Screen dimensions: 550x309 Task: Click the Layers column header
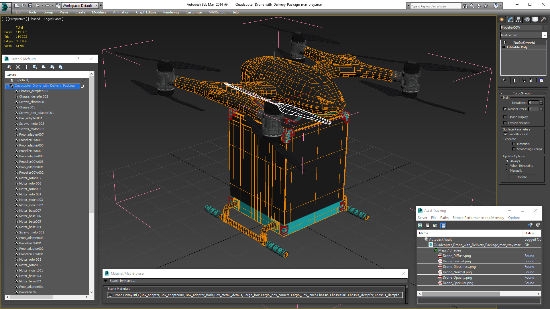(42, 75)
